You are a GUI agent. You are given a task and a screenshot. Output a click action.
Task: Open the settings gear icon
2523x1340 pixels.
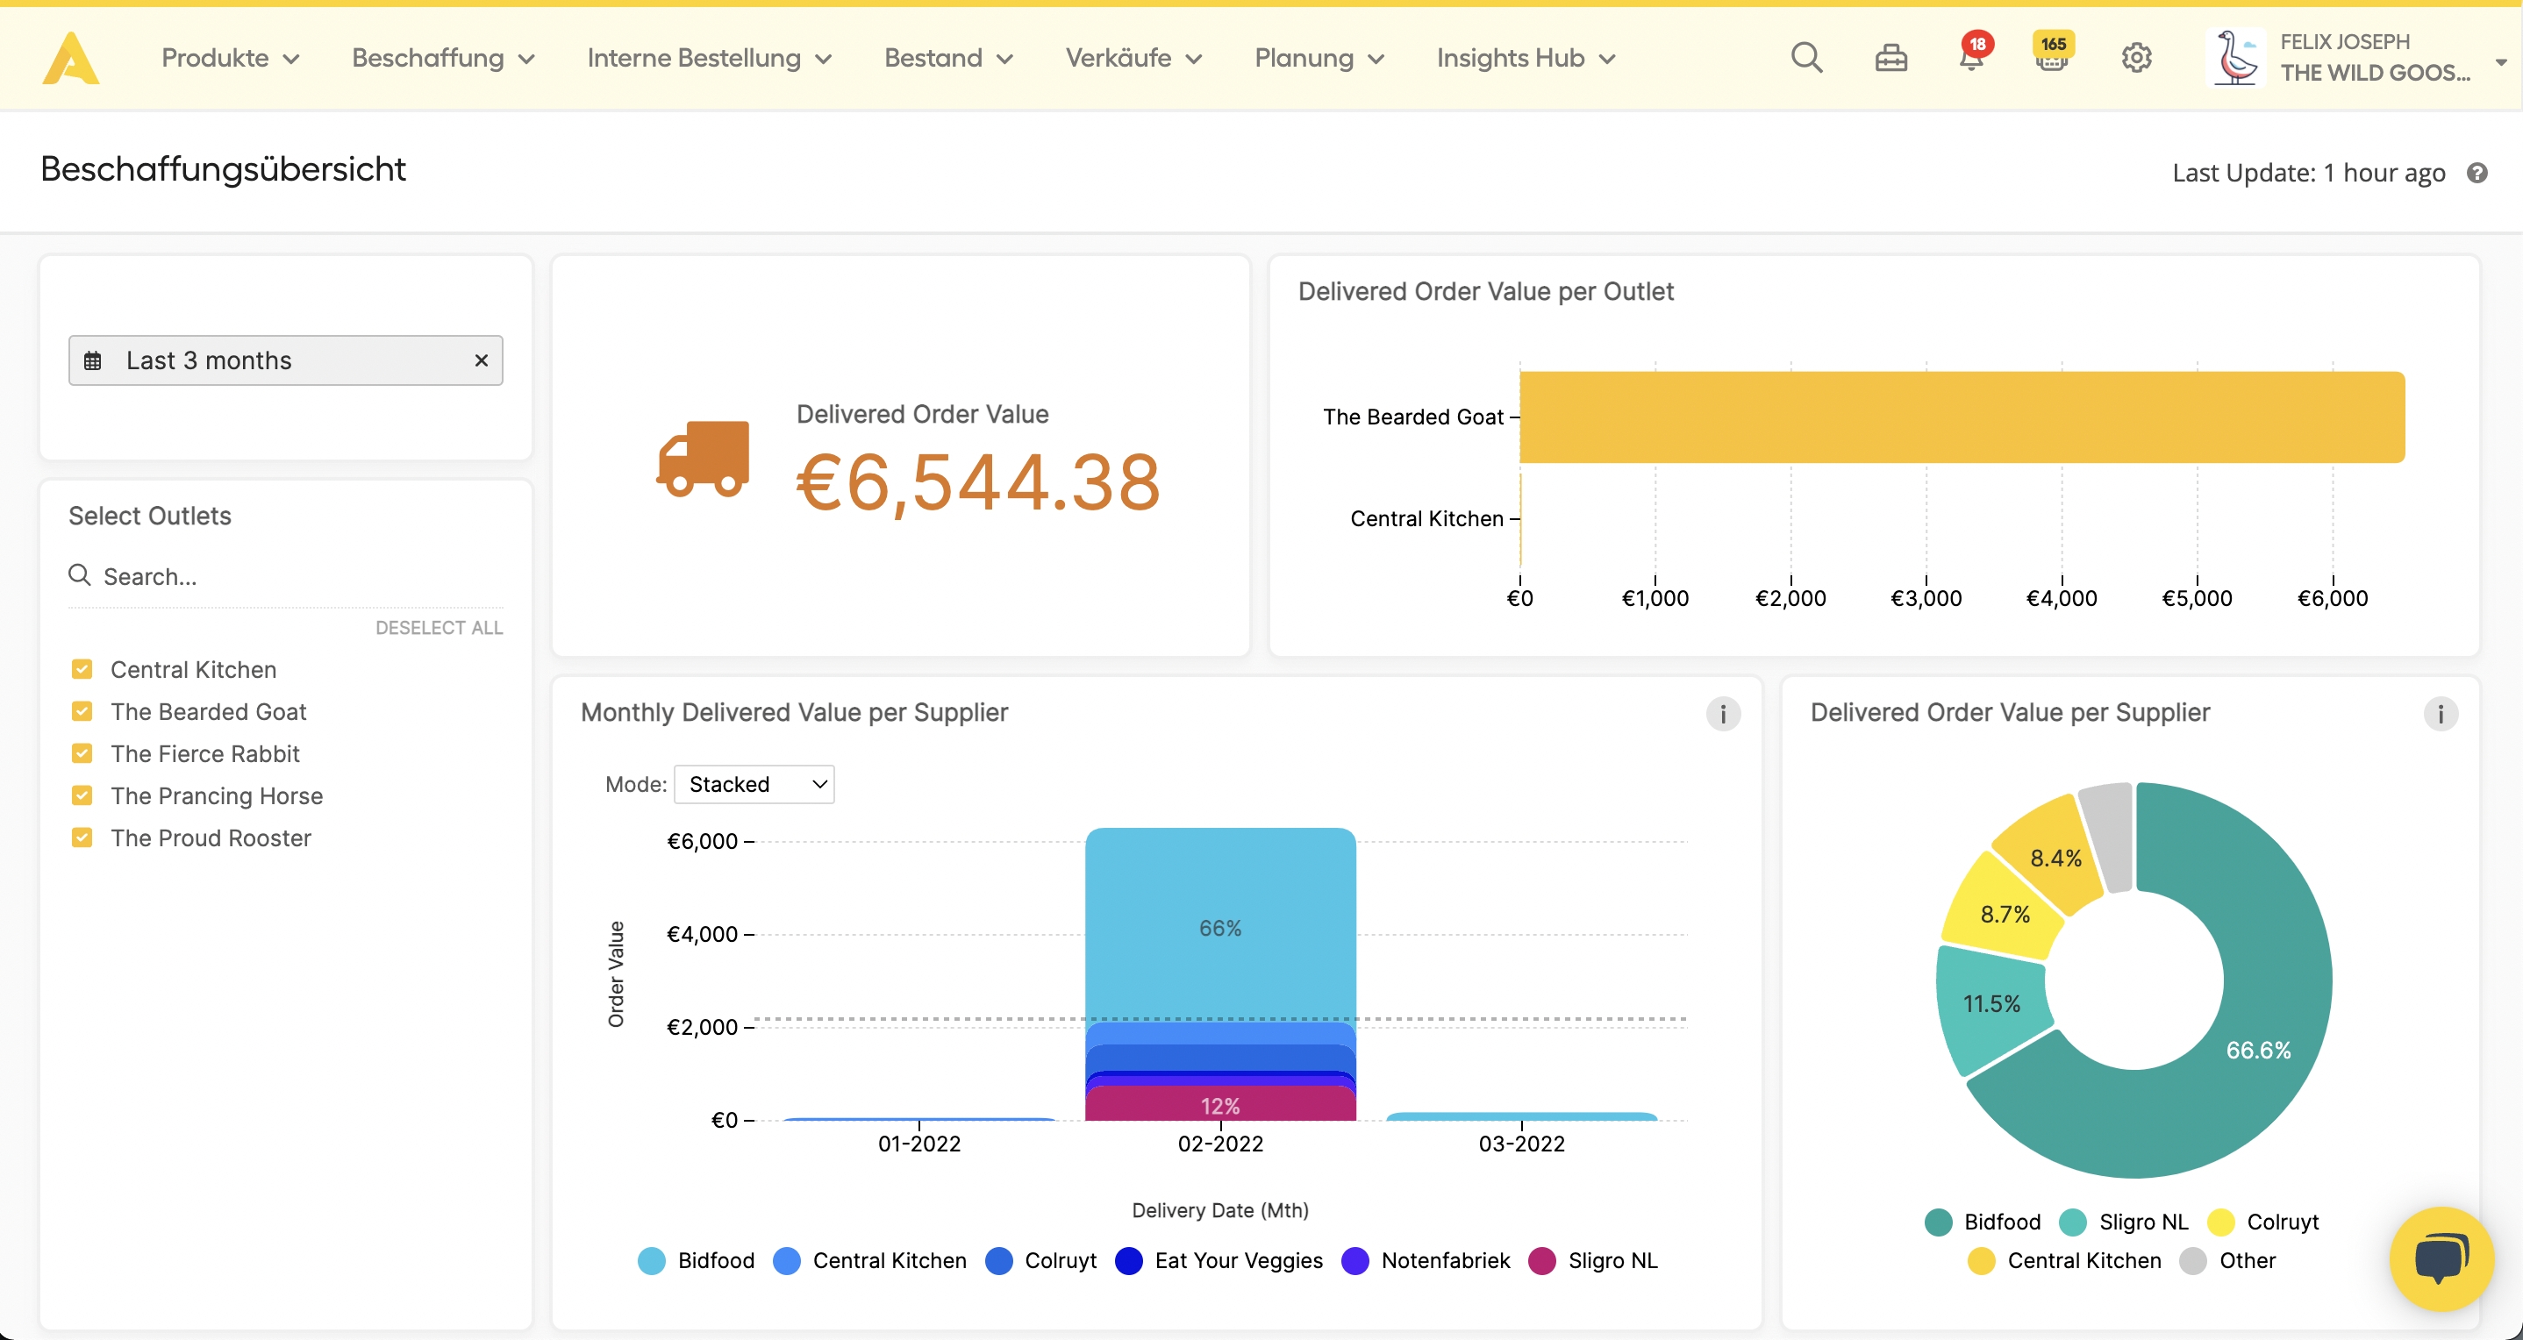(2136, 58)
